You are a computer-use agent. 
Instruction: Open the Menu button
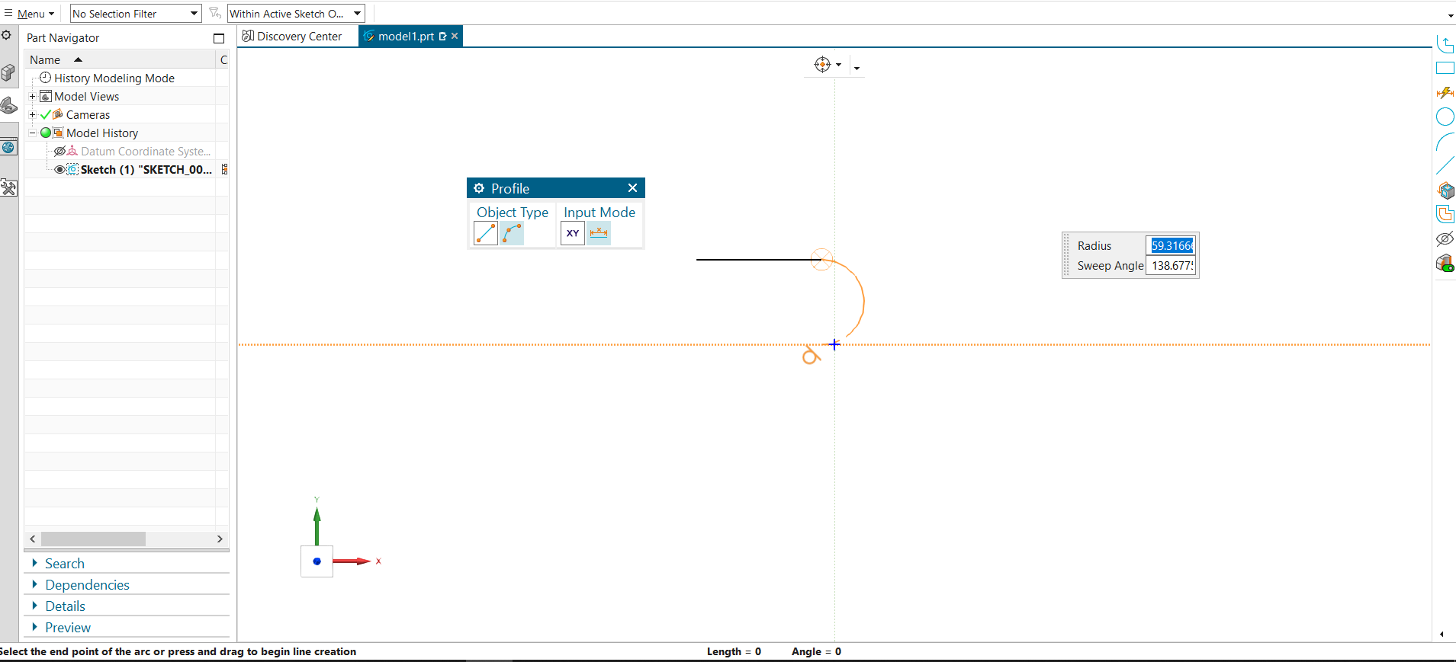(x=31, y=14)
